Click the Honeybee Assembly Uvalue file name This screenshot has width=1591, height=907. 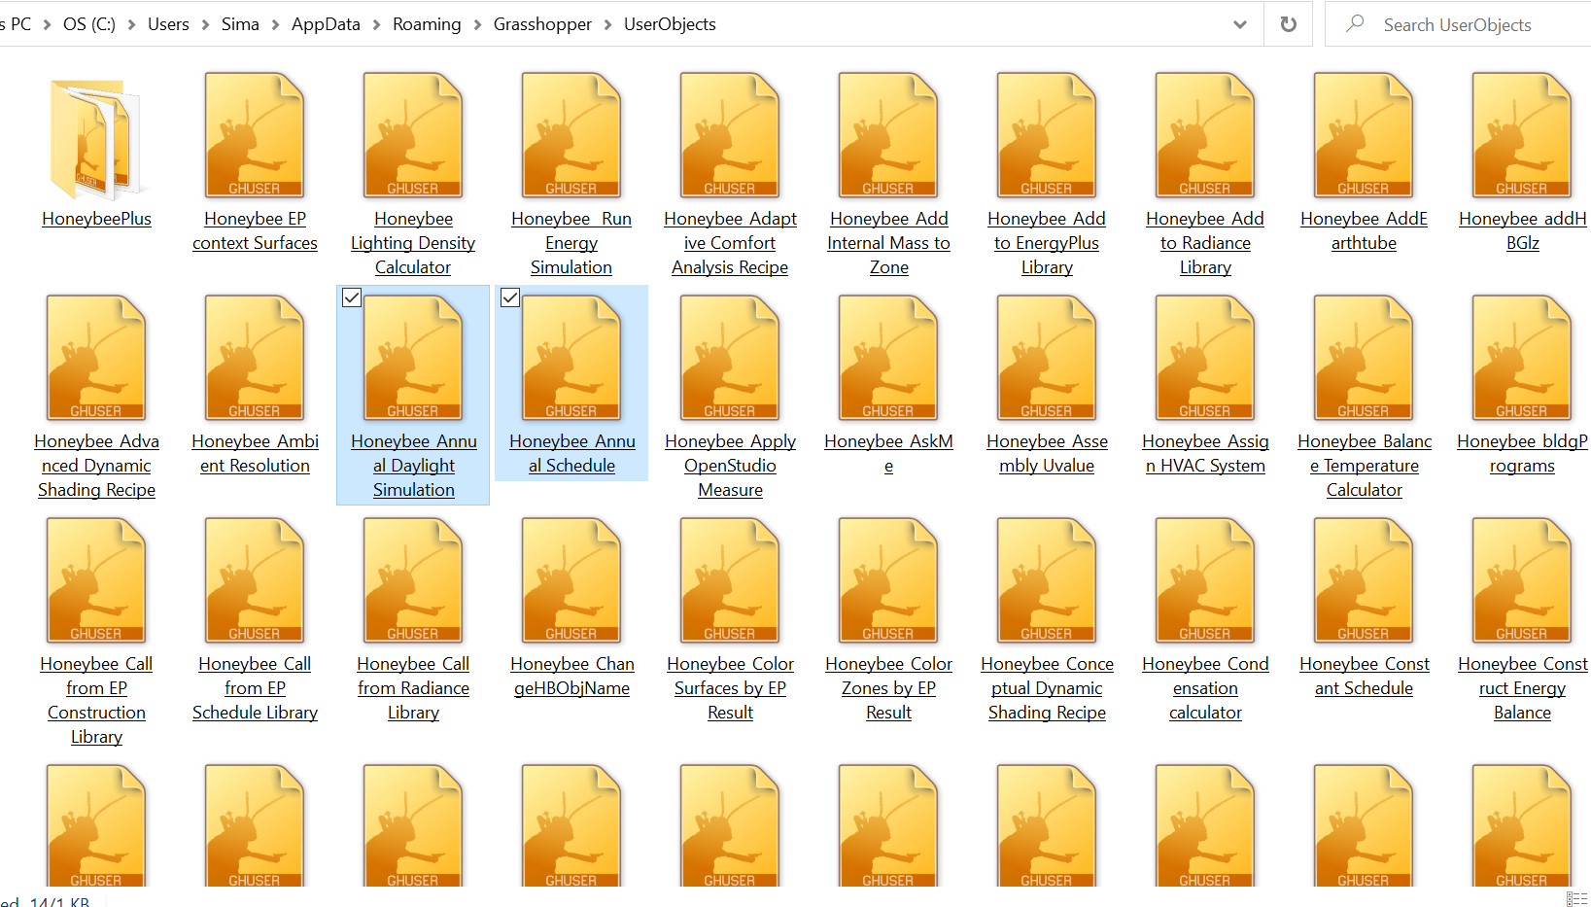1047,453
